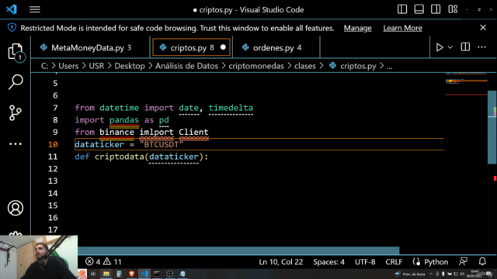Select Análisis de Datos breadcrumb
The height and width of the screenshot is (279, 497).
[x=186, y=66]
